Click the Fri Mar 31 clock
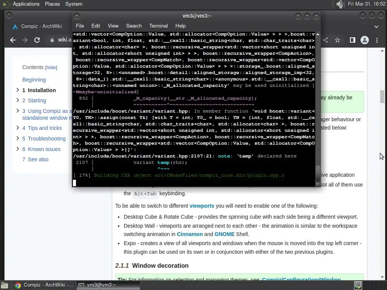This screenshot has height=290, width=387. tap(367, 4)
